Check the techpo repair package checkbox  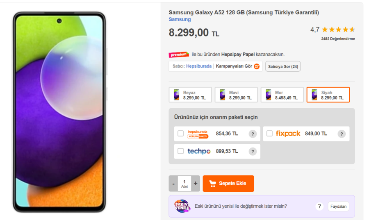point(180,151)
